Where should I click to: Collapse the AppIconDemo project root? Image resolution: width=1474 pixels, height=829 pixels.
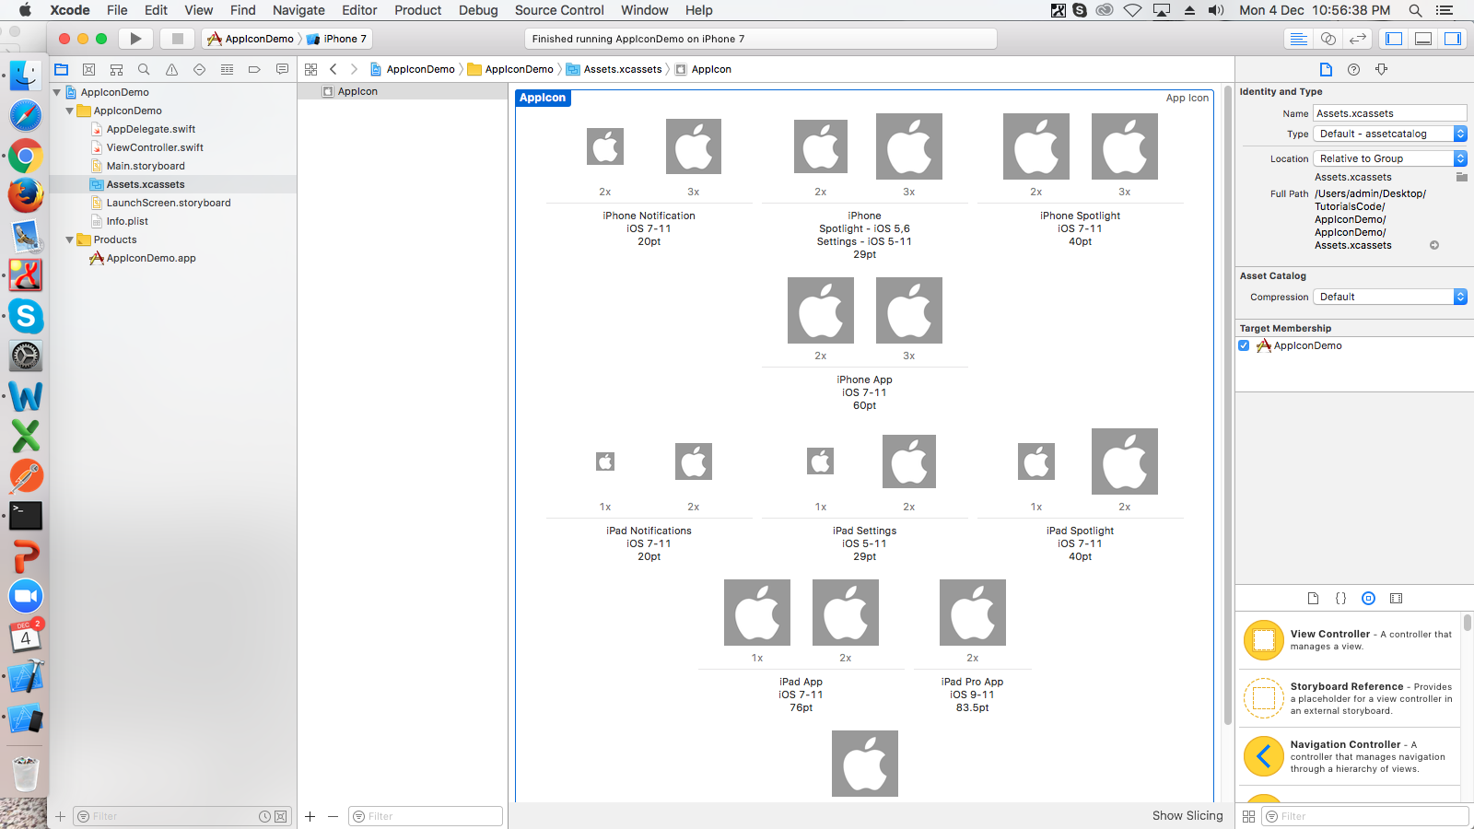pos(57,92)
